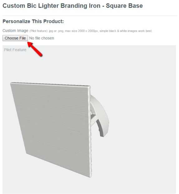The image size is (179, 194).
Task: Click the "Custom Image" field label
Action: (15, 31)
